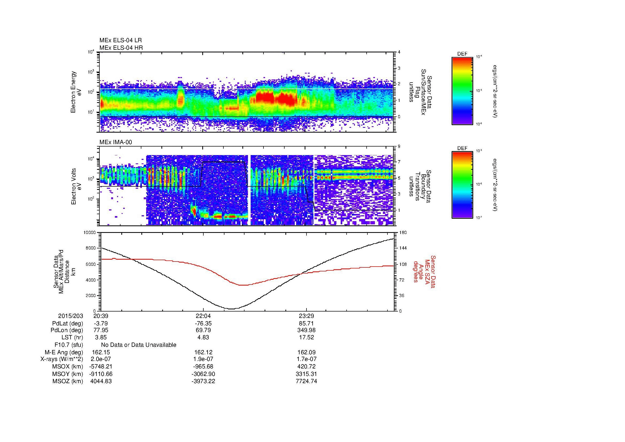Click the LST value '17.52'
625x442 pixels.
[306, 337]
